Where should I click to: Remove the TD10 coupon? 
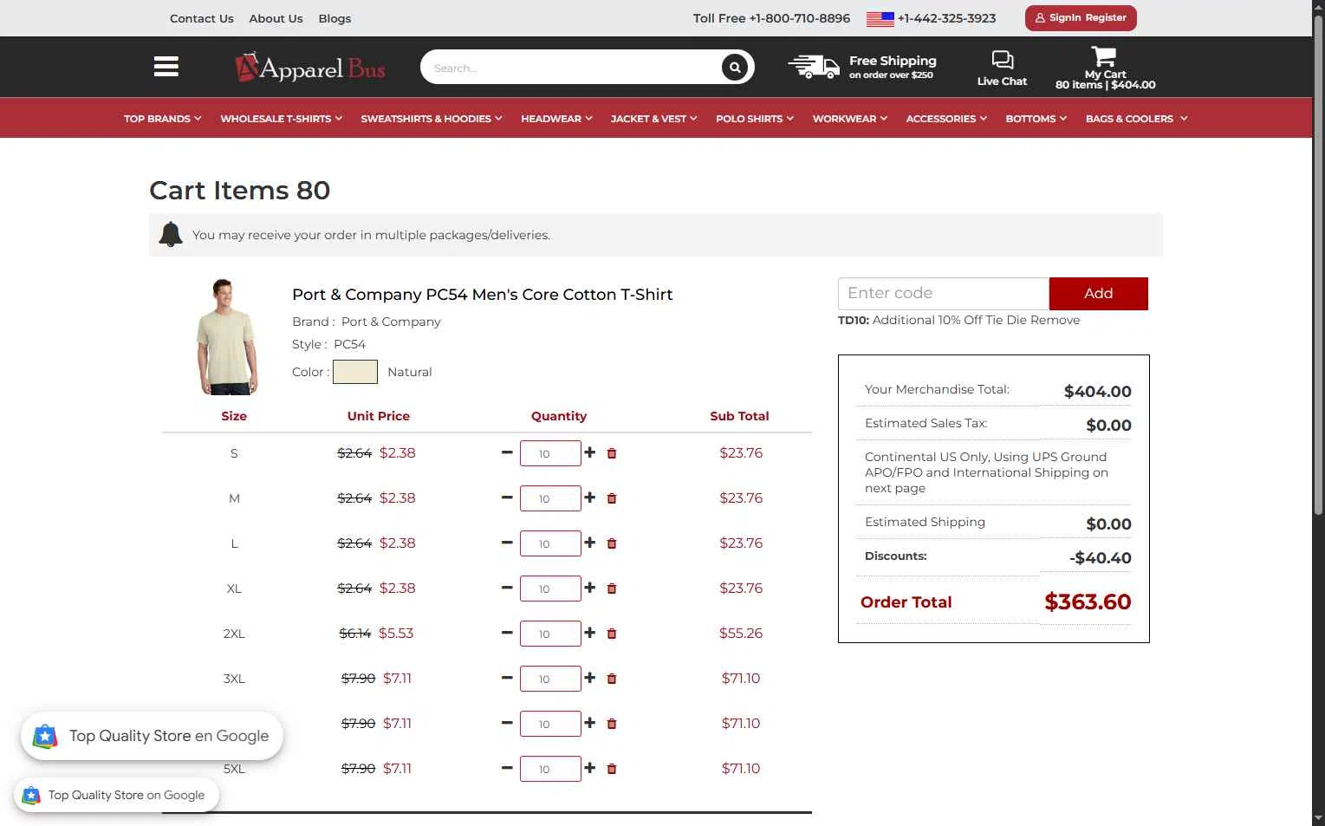[x=1055, y=320]
